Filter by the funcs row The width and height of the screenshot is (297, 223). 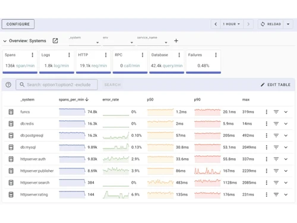point(276,112)
